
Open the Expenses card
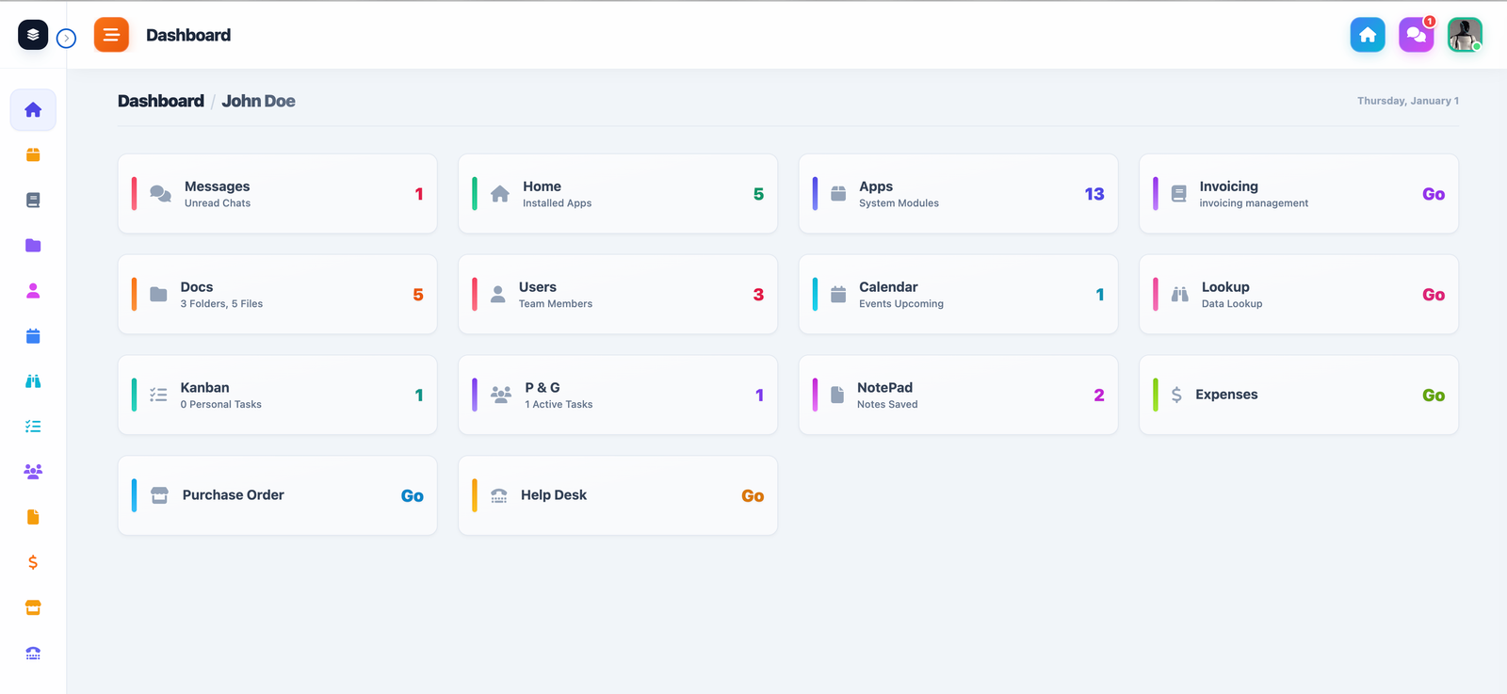coord(1299,395)
